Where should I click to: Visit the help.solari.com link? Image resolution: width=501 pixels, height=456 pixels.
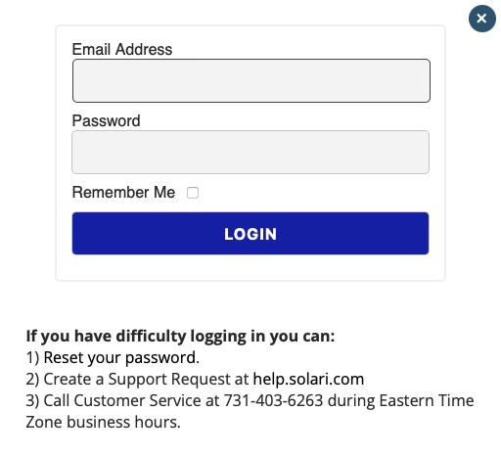[308, 379]
